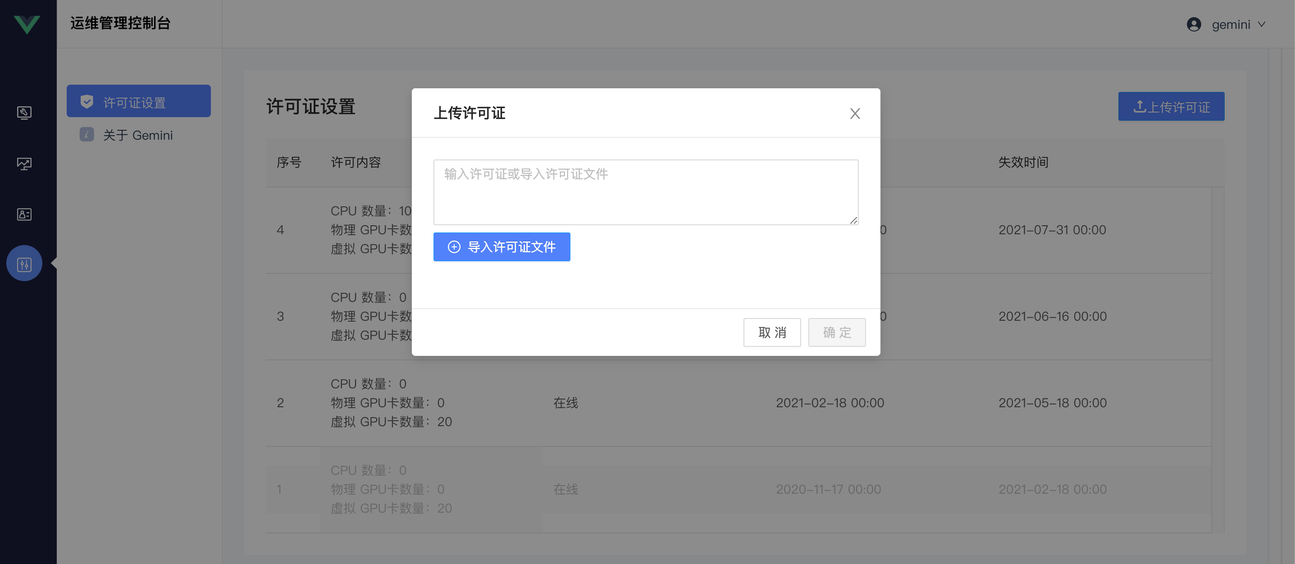This screenshot has width=1295, height=564.
Task: Select start date 2021-02-18 00:00 in row 2
Action: pyautogui.click(x=830, y=403)
